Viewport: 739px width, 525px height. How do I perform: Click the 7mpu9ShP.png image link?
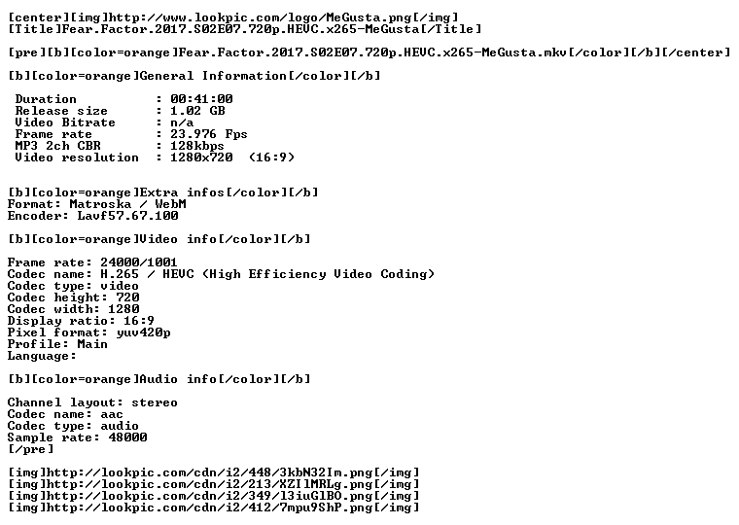pyautogui.click(x=214, y=507)
